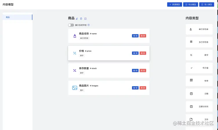Add 数字 content type card
The width and height of the screenshot is (218, 130).
(x=199, y=55)
